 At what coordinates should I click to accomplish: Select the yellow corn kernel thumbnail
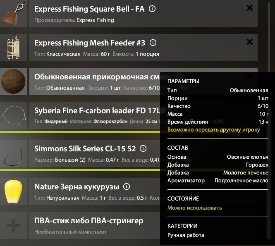click(13, 191)
